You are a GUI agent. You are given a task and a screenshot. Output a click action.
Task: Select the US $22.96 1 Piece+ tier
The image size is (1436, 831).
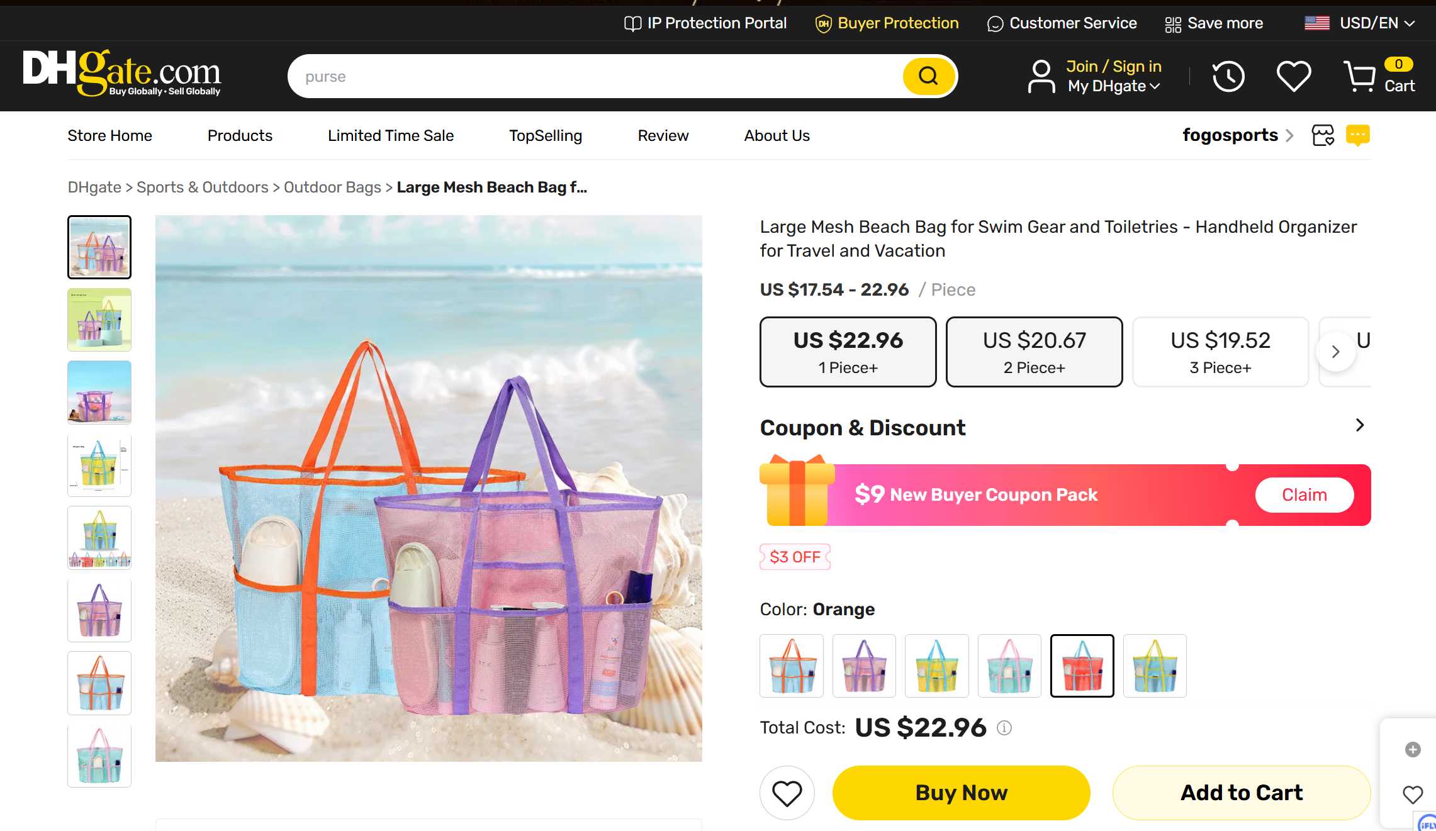[x=848, y=352]
